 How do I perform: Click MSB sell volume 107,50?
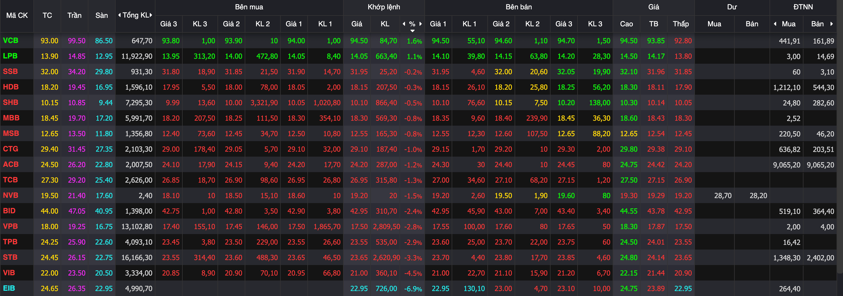(537, 134)
